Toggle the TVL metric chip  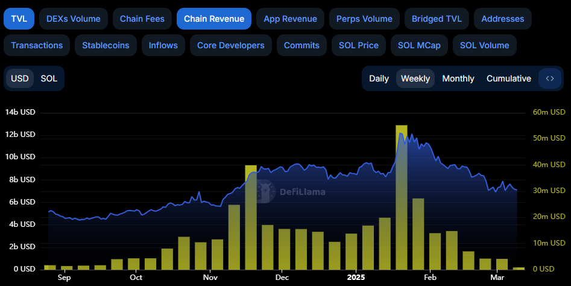click(19, 19)
